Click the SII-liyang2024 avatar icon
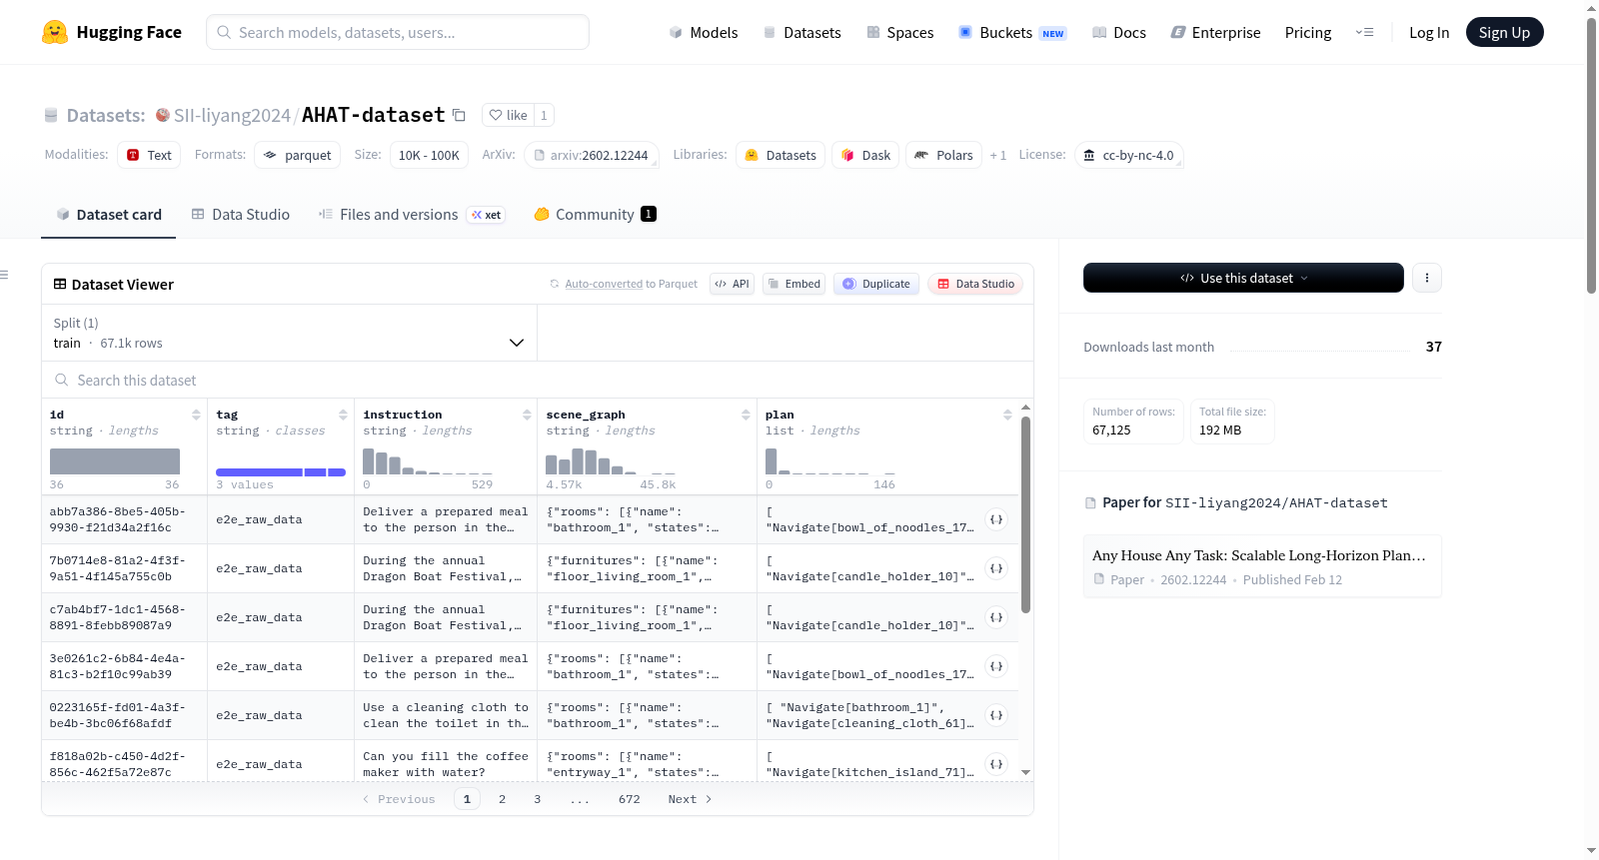Viewport: 1599px width, 860px height. 163,115
